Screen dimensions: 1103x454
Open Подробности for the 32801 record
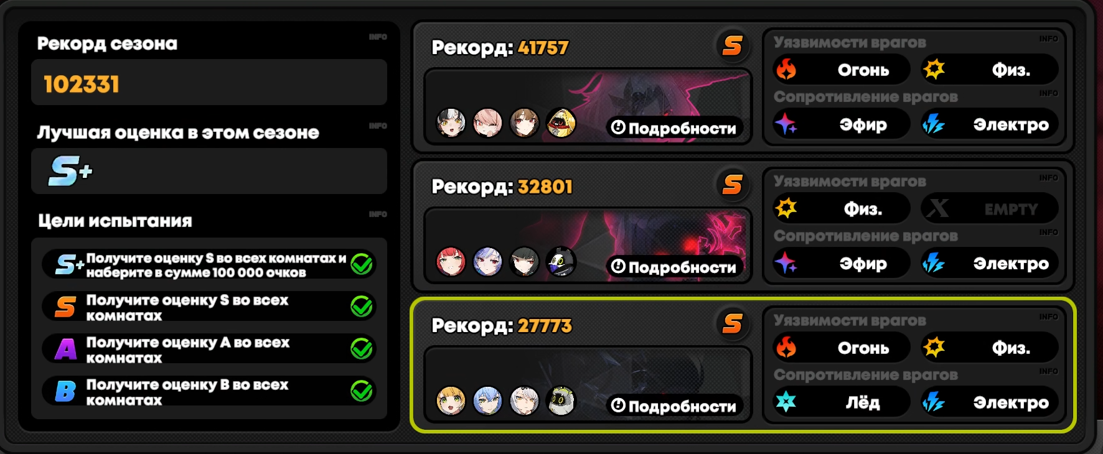674,267
